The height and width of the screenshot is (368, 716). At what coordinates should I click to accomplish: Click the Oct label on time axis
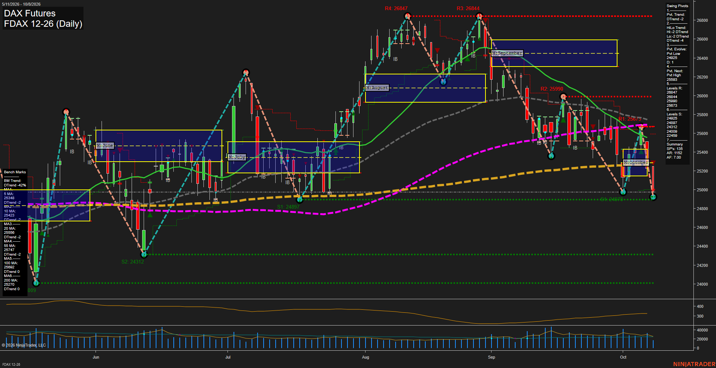(x=623, y=357)
